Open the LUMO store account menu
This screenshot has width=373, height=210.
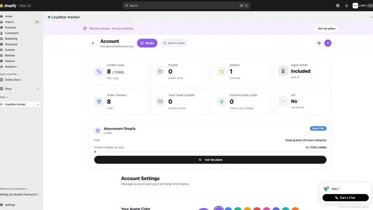(362, 6)
